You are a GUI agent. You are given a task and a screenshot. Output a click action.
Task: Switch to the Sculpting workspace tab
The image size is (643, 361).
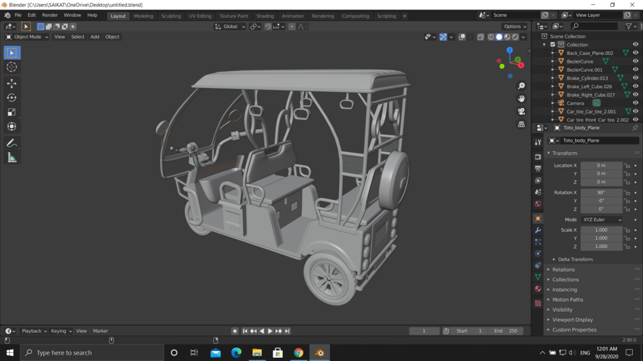click(x=171, y=16)
